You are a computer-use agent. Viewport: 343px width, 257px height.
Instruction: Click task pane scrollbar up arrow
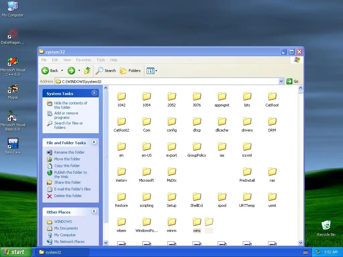[x=106, y=88]
